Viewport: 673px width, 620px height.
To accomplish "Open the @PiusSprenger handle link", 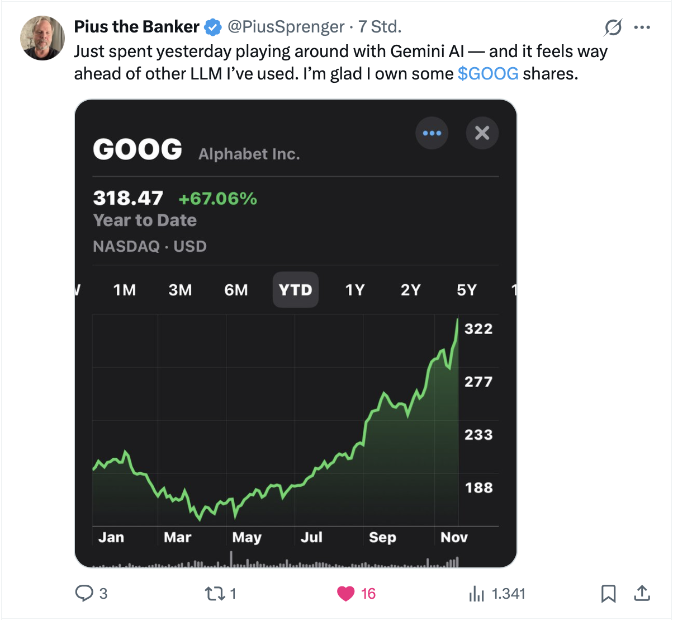I will [x=286, y=27].
